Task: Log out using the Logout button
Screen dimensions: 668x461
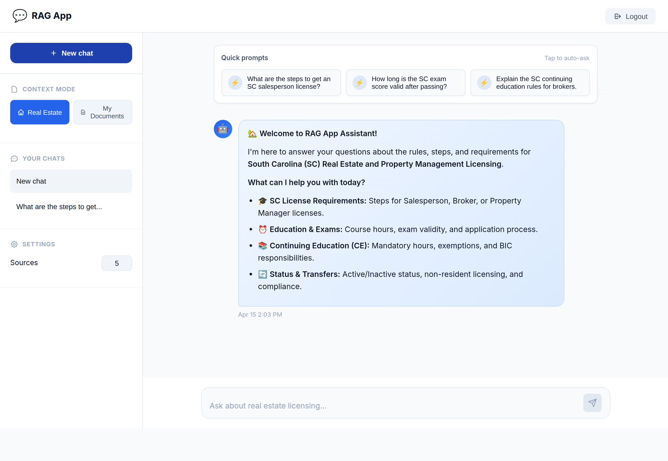Action: pyautogui.click(x=630, y=16)
